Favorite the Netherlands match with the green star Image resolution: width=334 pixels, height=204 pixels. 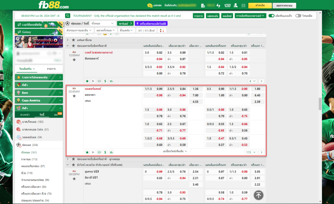87,152
